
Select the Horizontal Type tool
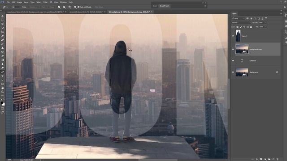click(x=2, y=76)
